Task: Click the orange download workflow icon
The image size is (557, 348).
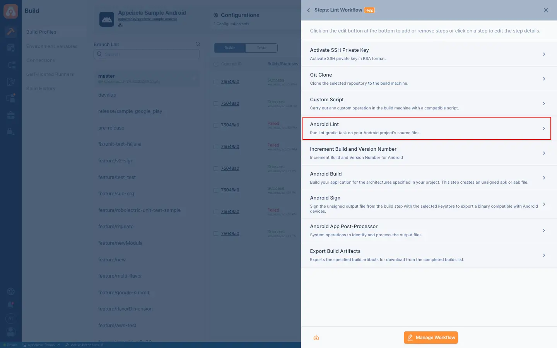Action: (x=316, y=338)
